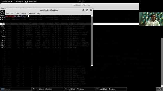Image resolution: width=163 pixels, height=91 pixels.
Task: Open the terminal taskbar entry next to Videos
Action: (x=48, y=89)
